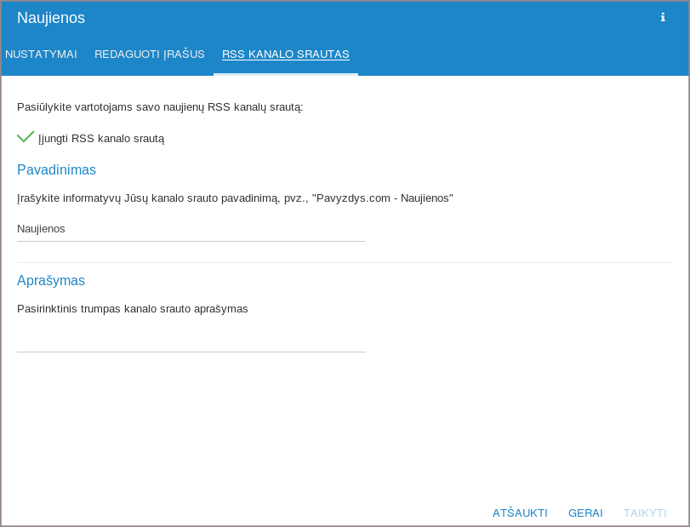Click the Pavadinimas section heading
Screen dimensions: 690x527
click(x=56, y=169)
